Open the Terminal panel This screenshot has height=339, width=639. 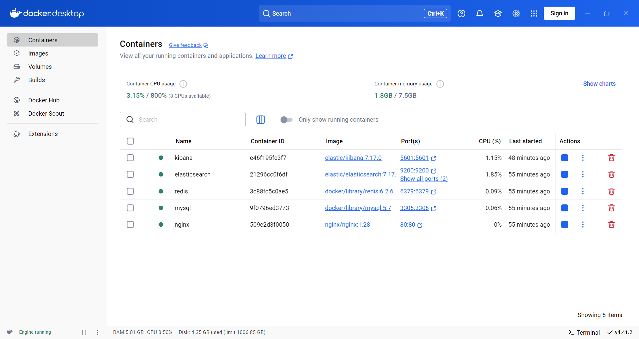coord(584,332)
